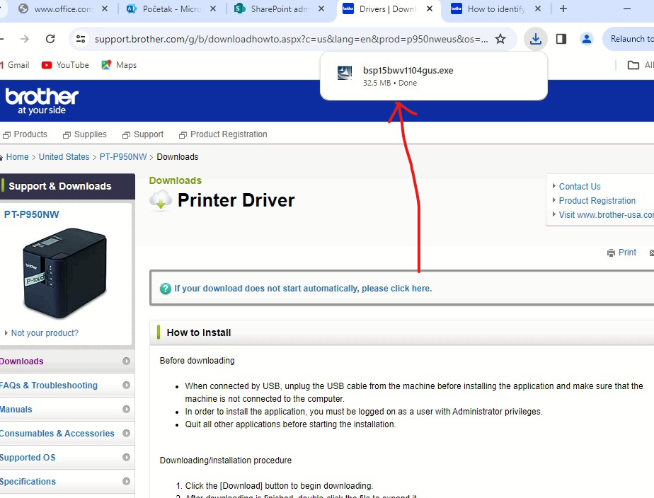Open the Gmail bookmark

pos(15,65)
